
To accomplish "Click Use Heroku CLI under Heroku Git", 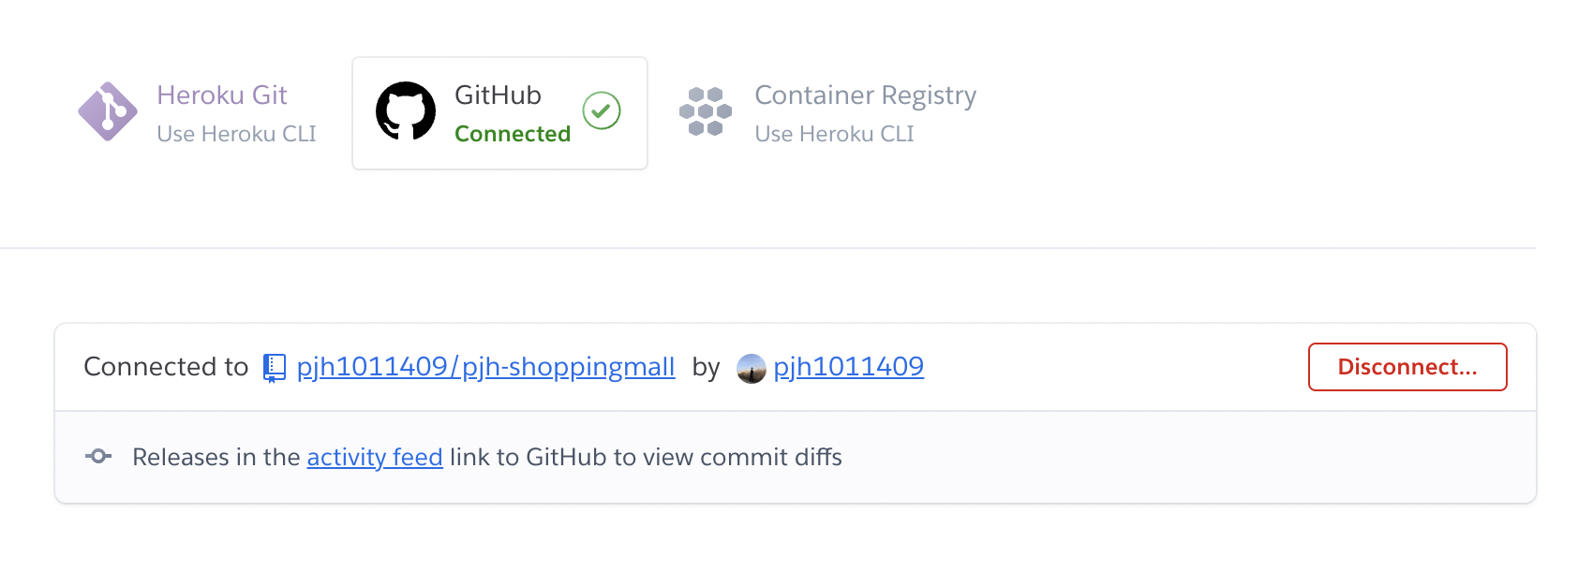I will pyautogui.click(x=236, y=134).
